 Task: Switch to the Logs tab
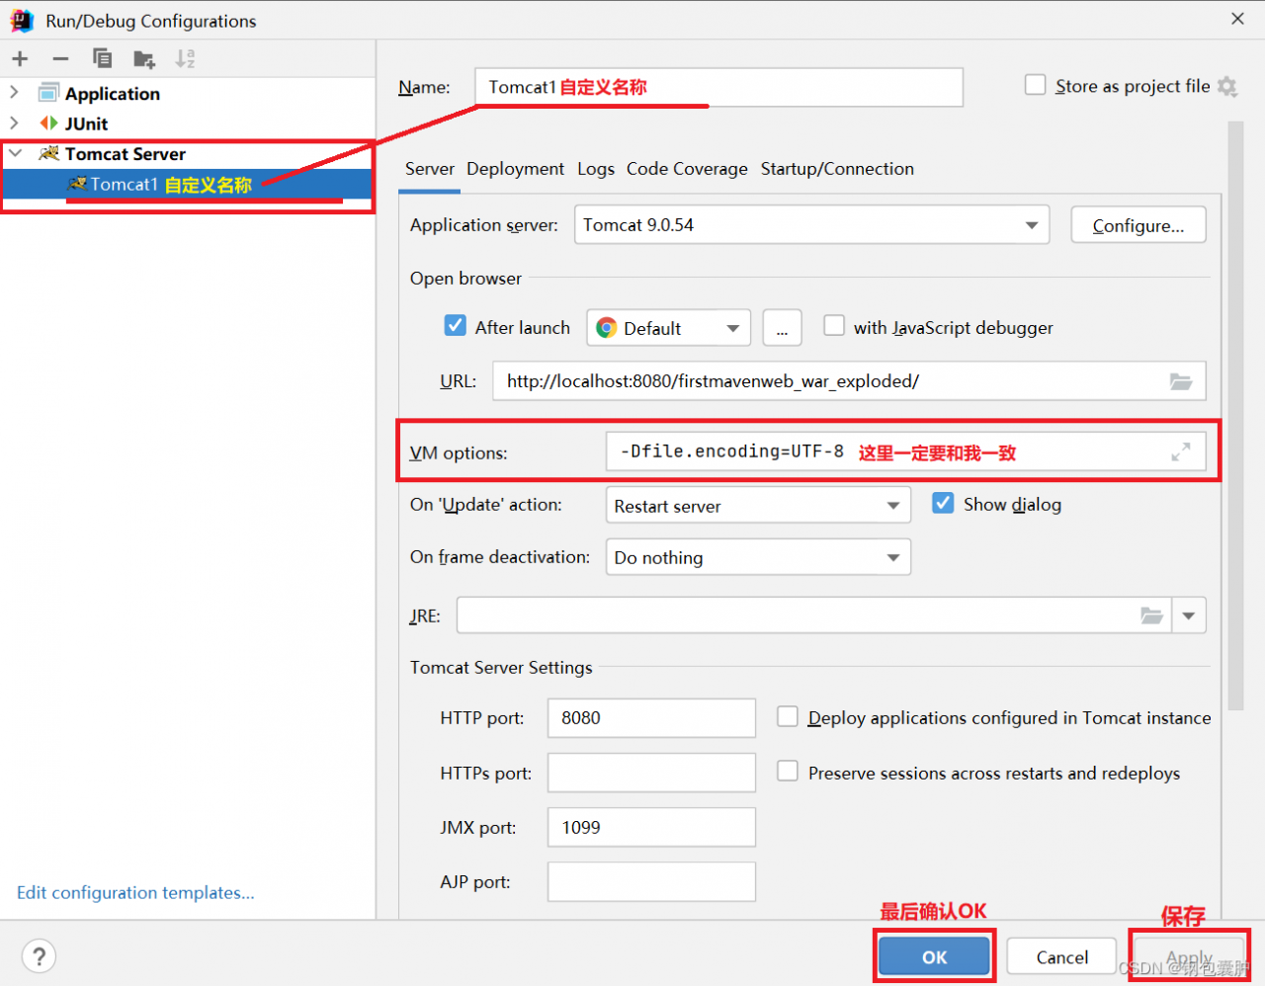[596, 169]
